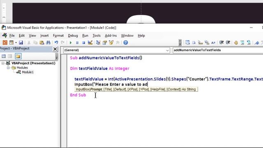Open the Edit menu
Viewport: 263px width, 148px height.
(22, 36)
